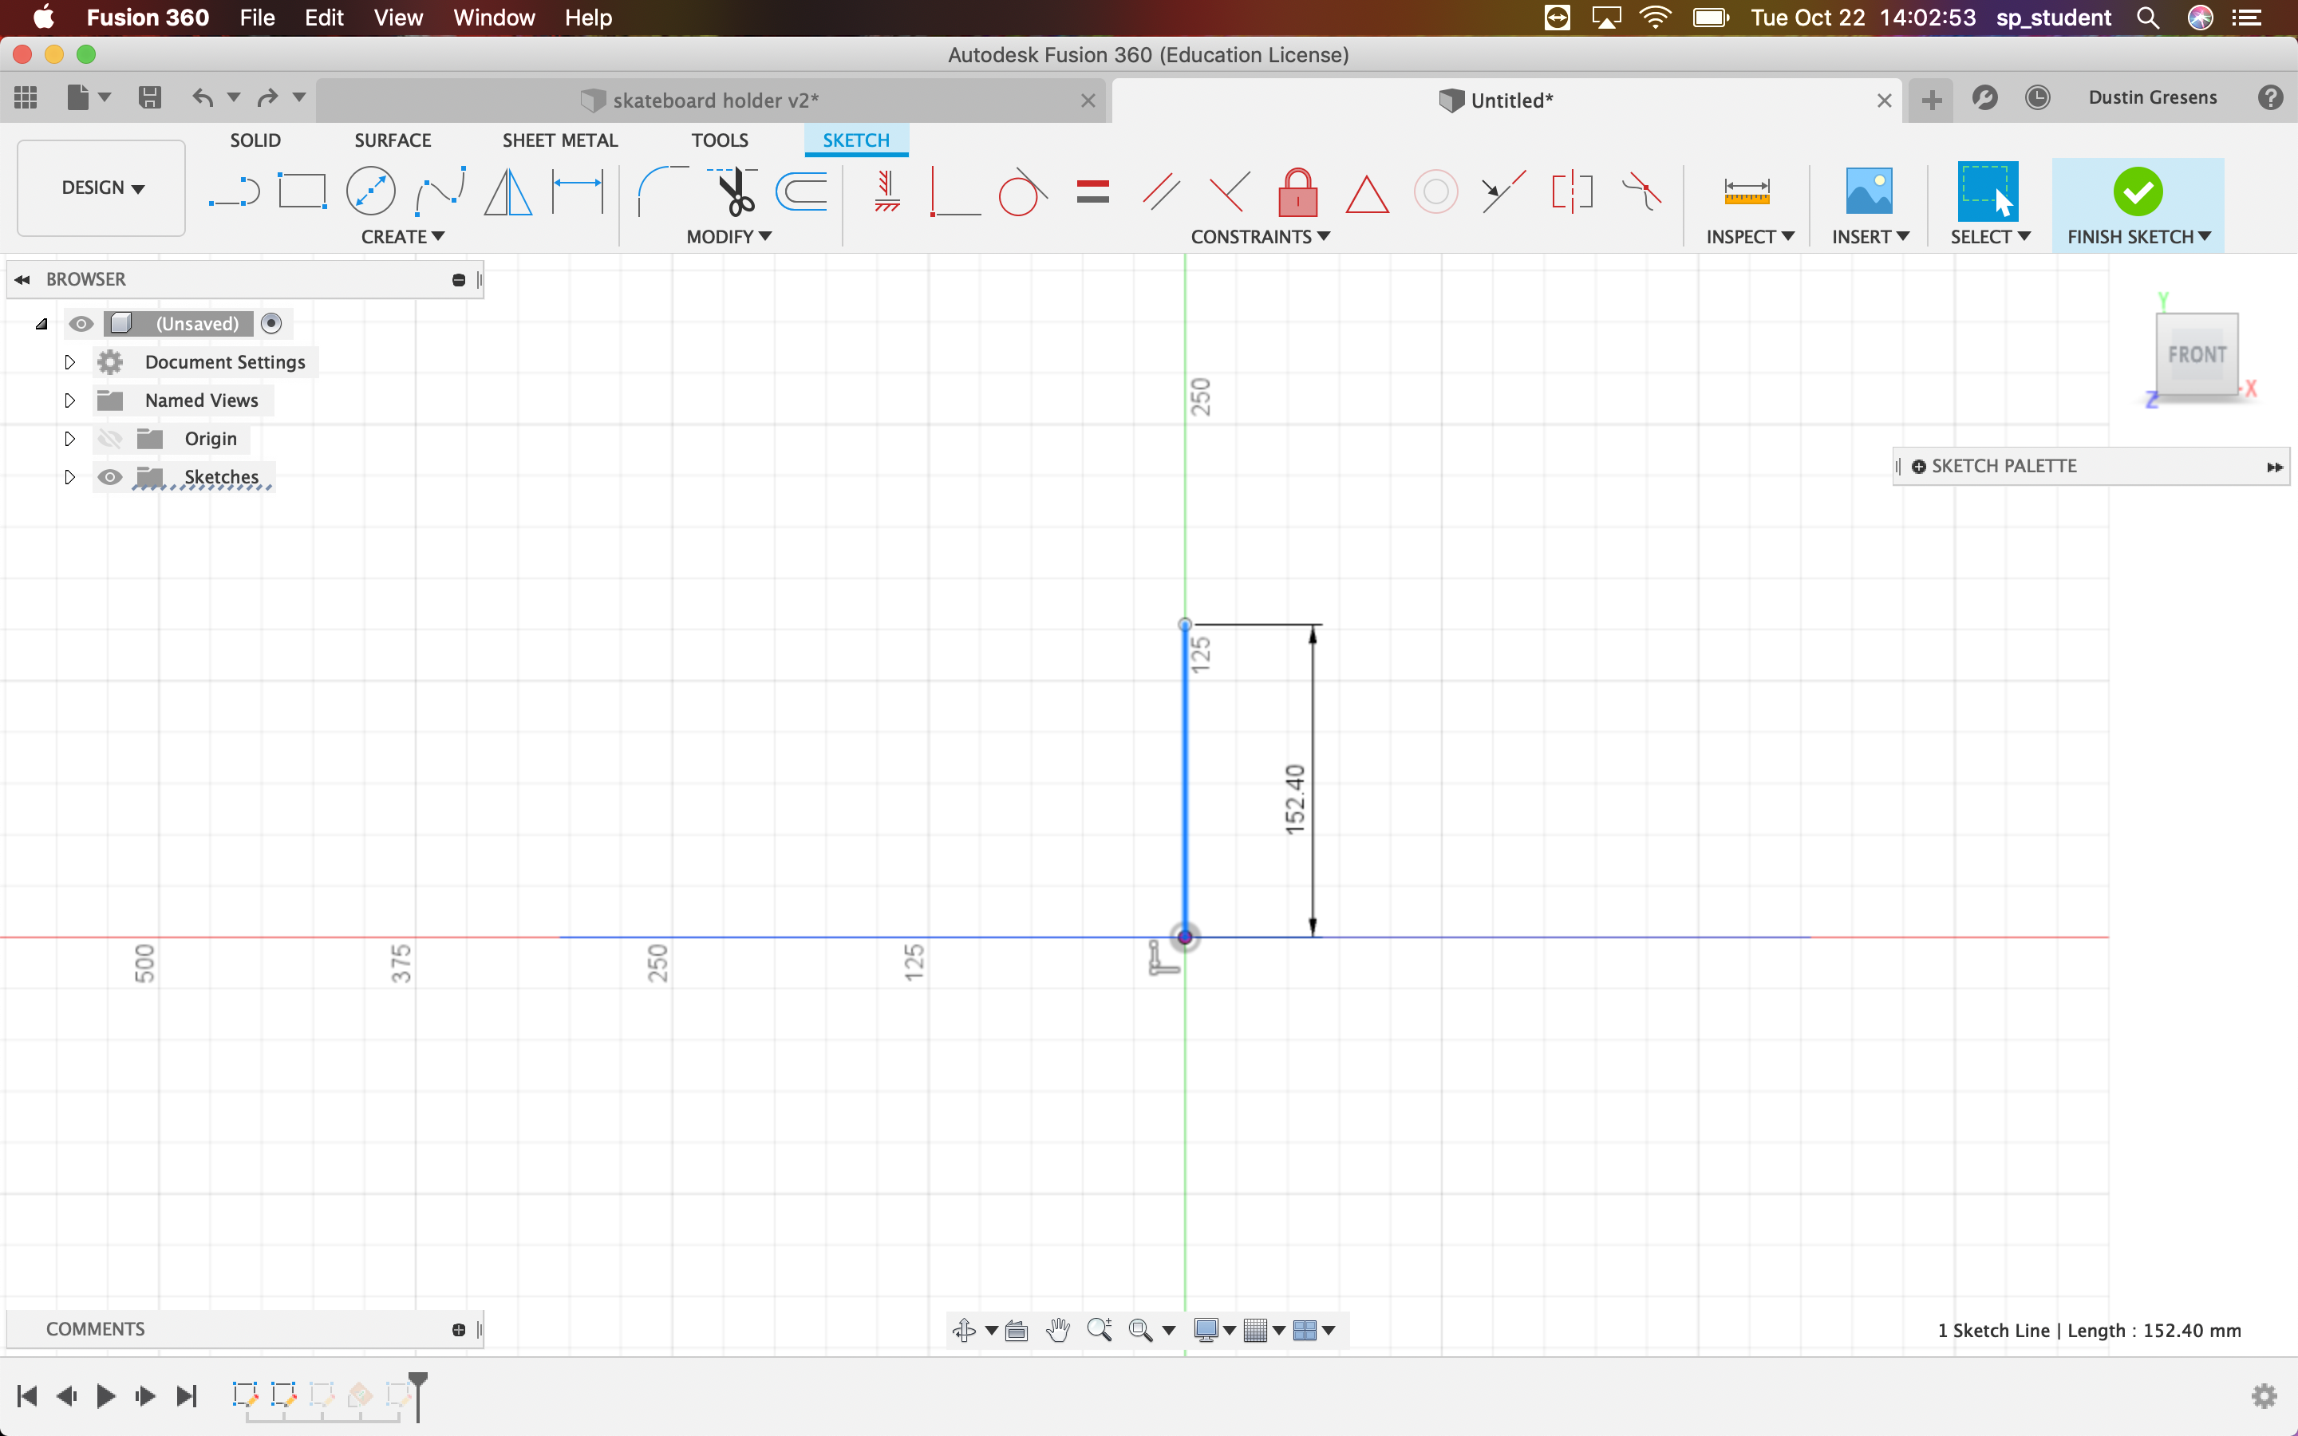Play the timeline
Image resolution: width=2298 pixels, height=1436 pixels.
click(105, 1395)
